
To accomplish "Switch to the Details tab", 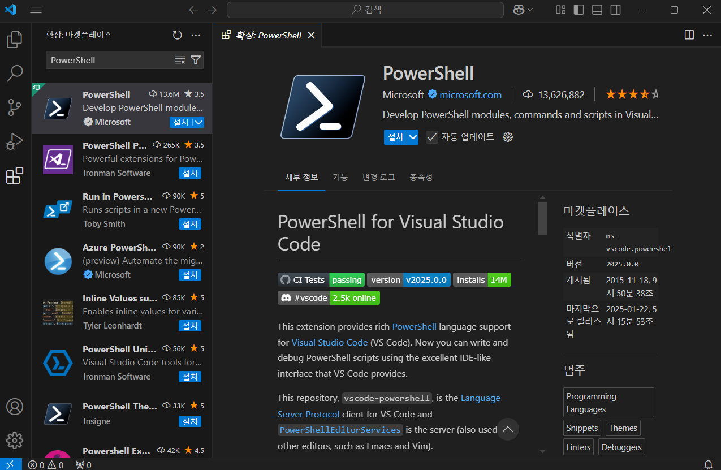I will click(301, 177).
